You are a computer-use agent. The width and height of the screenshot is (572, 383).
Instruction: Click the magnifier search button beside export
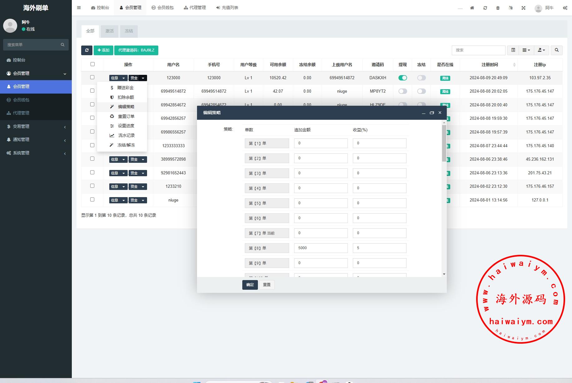click(556, 50)
